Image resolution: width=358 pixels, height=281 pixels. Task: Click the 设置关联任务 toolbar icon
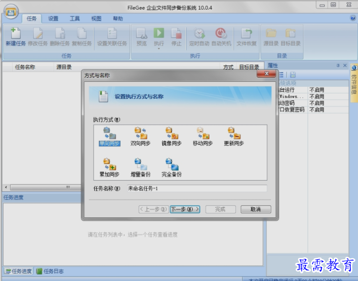tap(112, 33)
